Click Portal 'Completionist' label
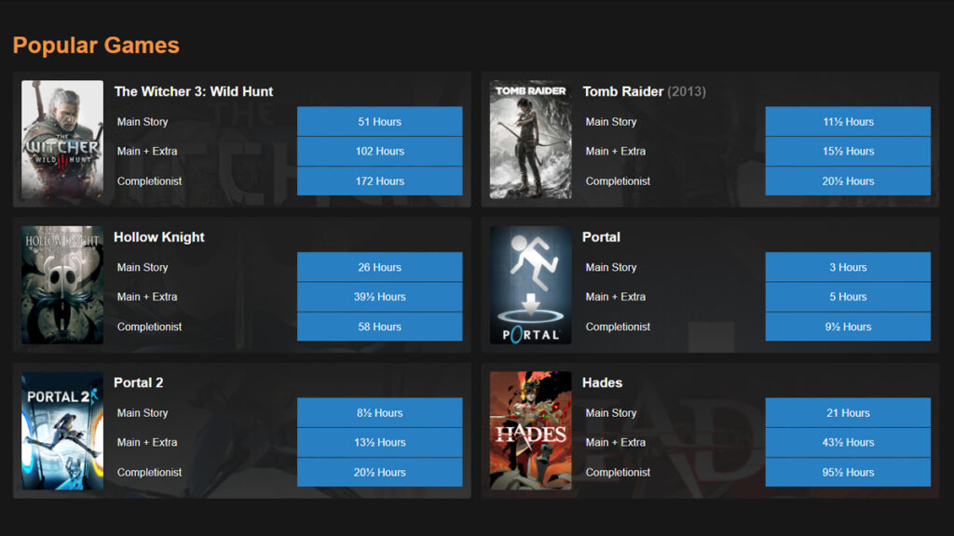The height and width of the screenshot is (536, 954). 619,327
